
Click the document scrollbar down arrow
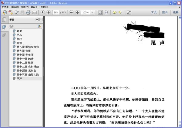pos(180,126)
